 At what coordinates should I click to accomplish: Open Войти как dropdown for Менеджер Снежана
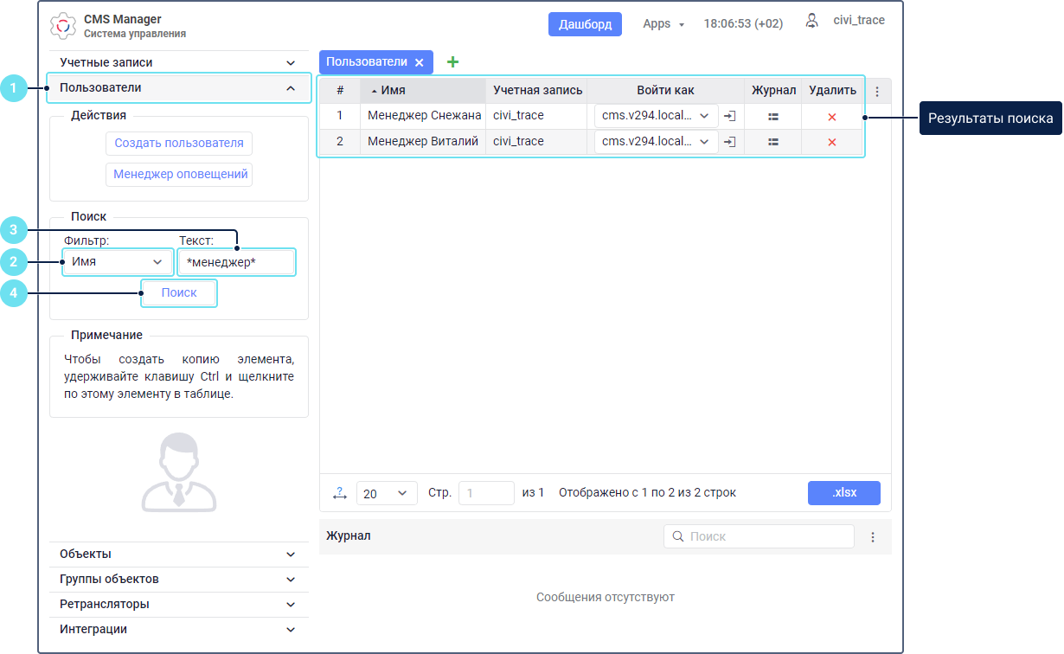656,116
